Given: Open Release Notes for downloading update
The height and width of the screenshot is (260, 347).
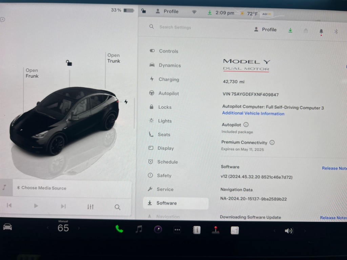Looking at the screenshot, I should point(333,218).
